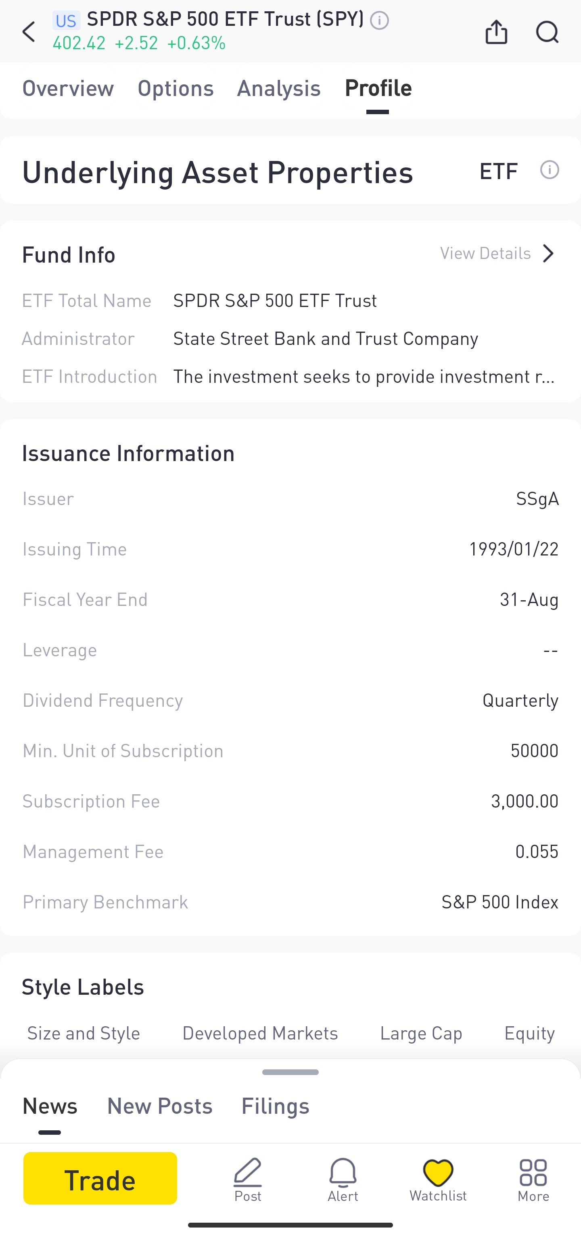Viewport: 581px width, 1236px height.
Task: Tap info icon next to ETF label
Action: [550, 170]
